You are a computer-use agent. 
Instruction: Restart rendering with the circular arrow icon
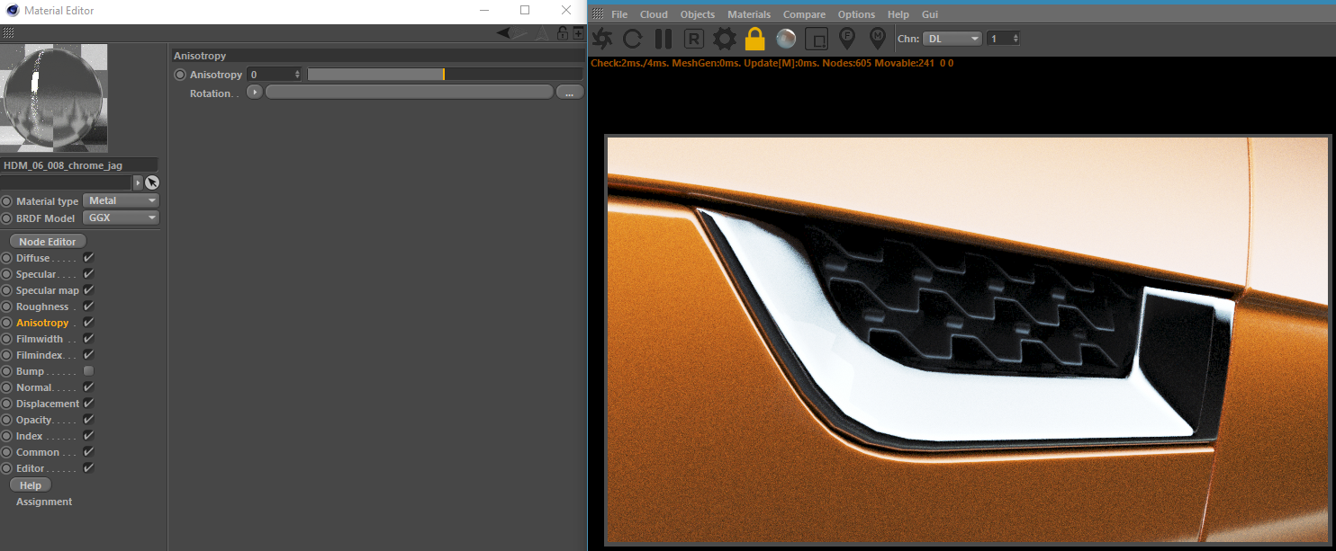coord(633,39)
